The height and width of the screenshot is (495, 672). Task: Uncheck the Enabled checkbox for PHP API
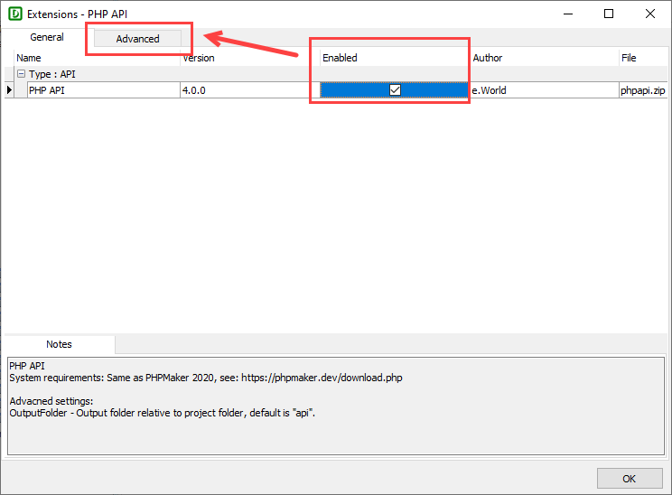pos(395,90)
